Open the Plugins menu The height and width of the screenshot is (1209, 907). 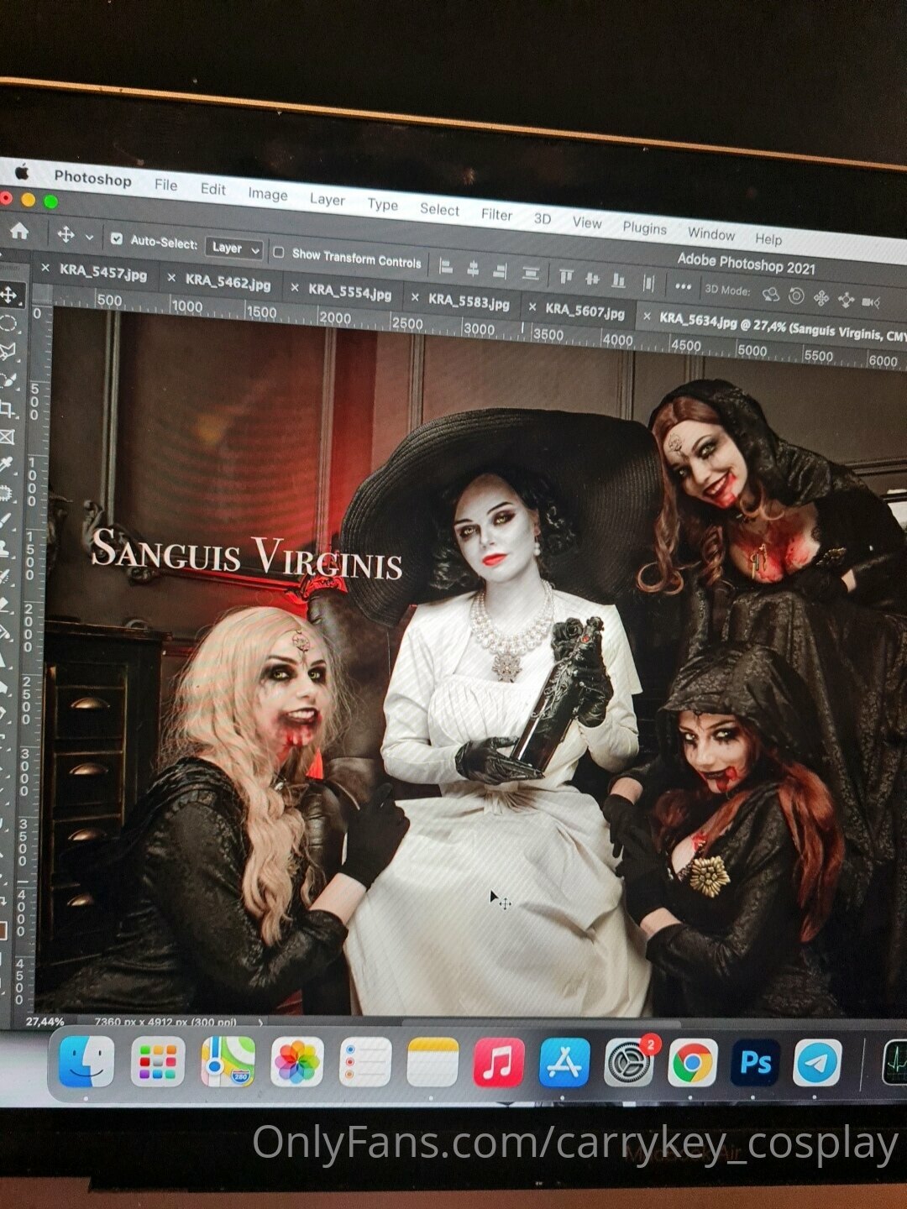click(x=644, y=228)
